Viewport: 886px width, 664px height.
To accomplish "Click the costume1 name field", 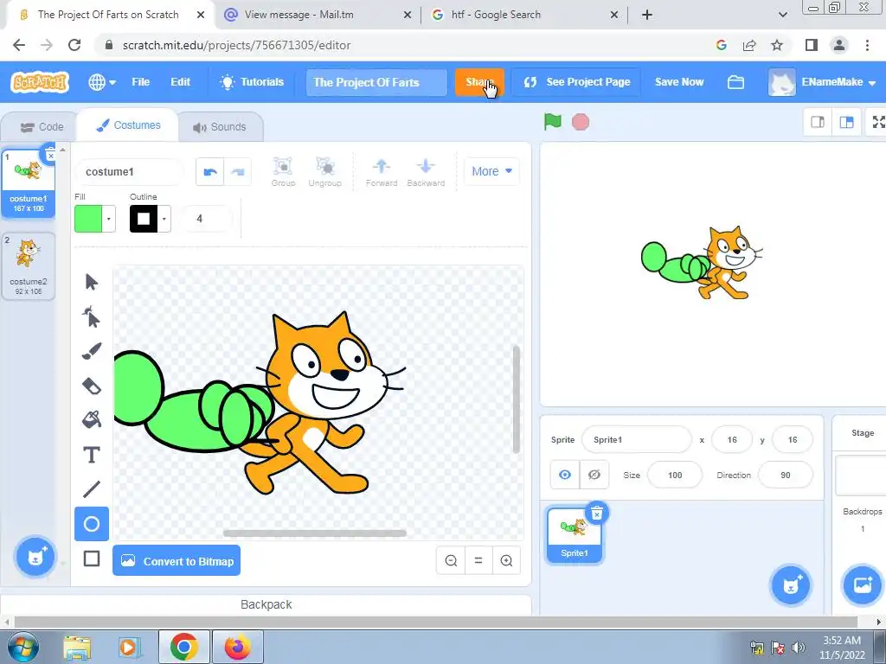I will point(129,172).
